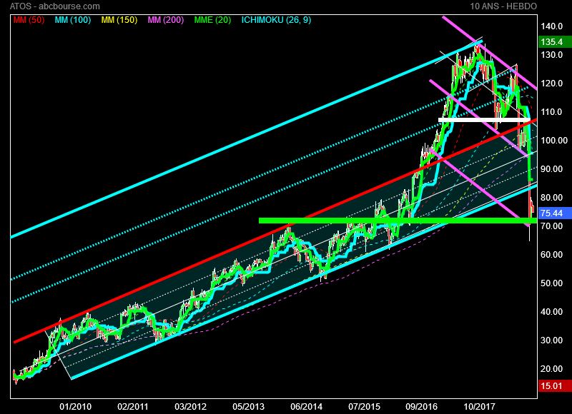
Task: Click the 10 ANS - HEBDO label
Action: (503, 6)
